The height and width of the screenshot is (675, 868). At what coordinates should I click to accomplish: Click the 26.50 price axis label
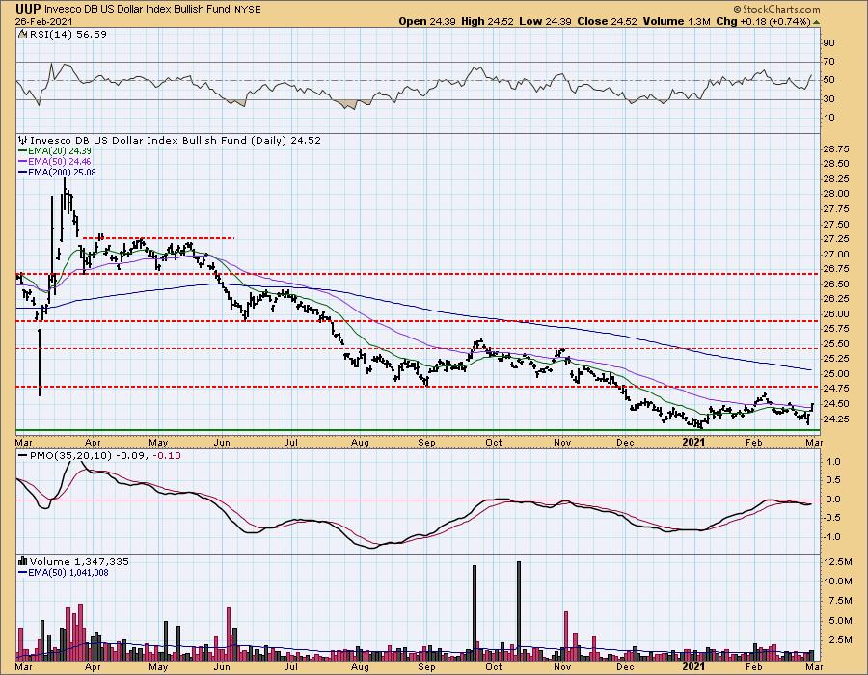tap(836, 283)
